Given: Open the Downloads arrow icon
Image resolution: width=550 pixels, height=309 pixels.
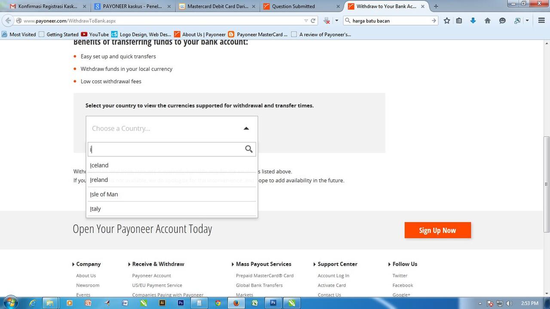Looking at the screenshot, I should tap(473, 21).
